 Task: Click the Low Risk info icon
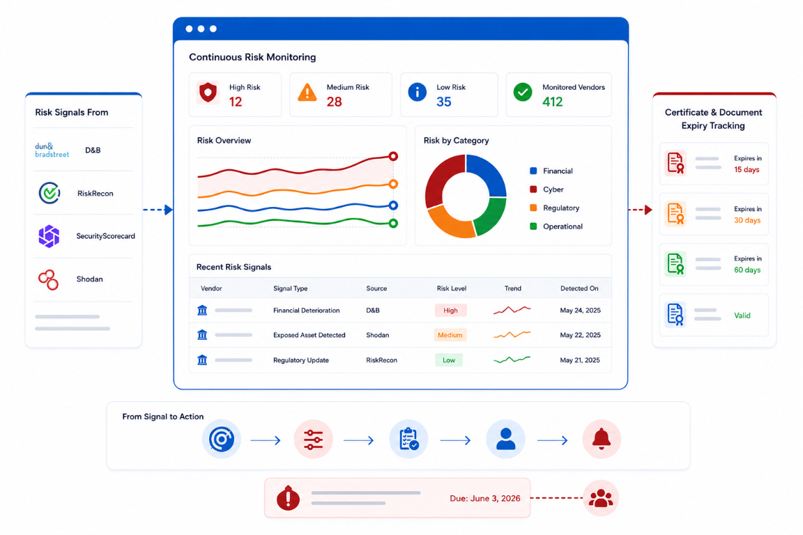click(x=418, y=92)
